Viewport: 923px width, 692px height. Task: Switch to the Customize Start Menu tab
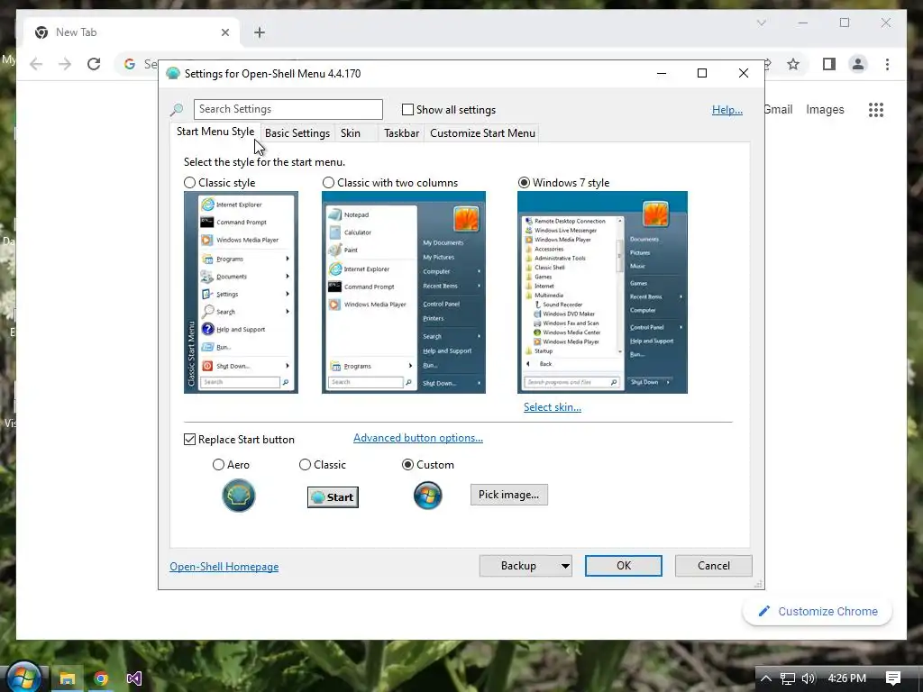pos(482,133)
